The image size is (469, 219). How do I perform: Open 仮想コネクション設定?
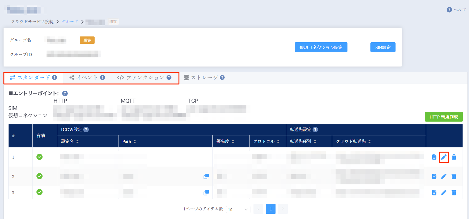(321, 47)
